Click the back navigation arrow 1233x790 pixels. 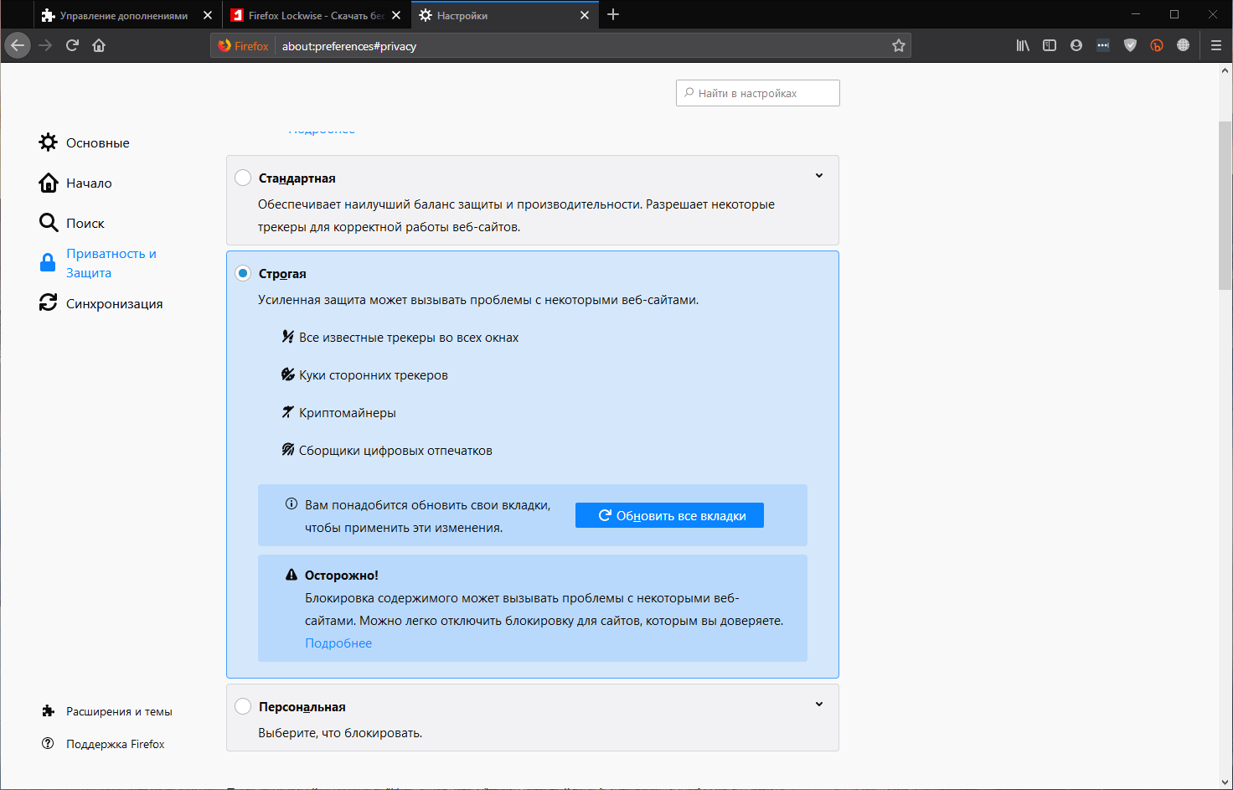click(x=17, y=45)
